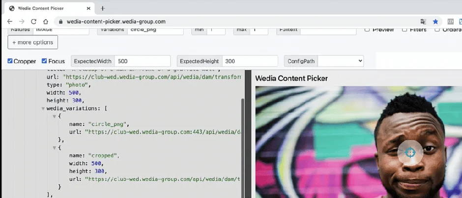
Task: Collapse the wedia_variations array
Action: click(43, 109)
